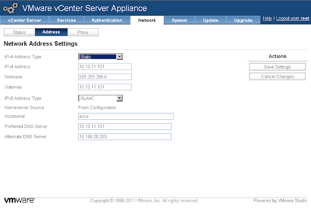Image resolution: width=311 pixels, height=209 pixels.
Task: Open the Upgrade tab
Action: click(x=243, y=20)
